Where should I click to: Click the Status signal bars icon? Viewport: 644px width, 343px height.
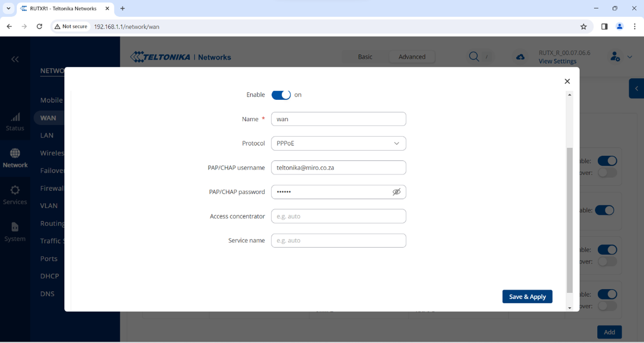coord(15,117)
